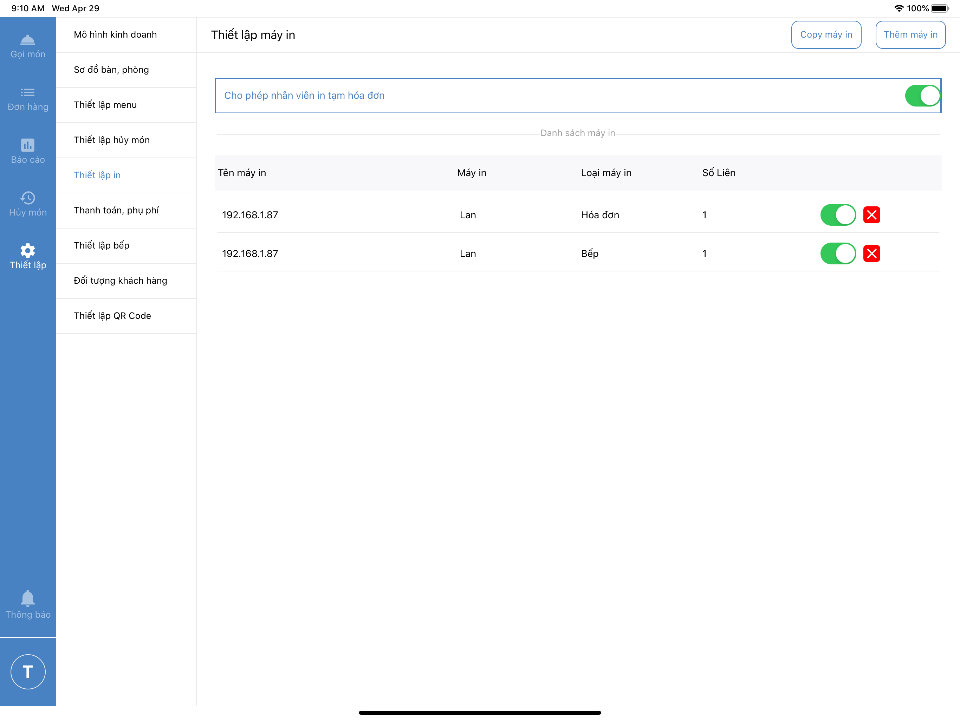Click Lan value in Hóa đơn row

click(x=468, y=215)
